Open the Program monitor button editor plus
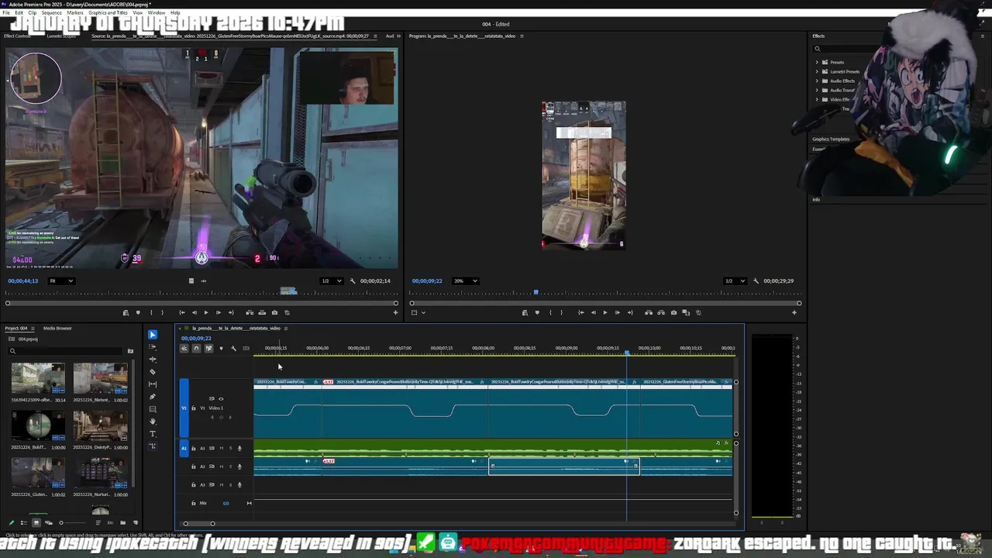This screenshot has height=558, width=992. [794, 312]
